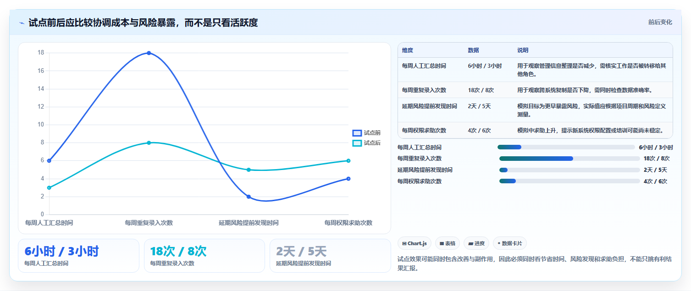691x291 pixels.
Task: Click x-axis label 延期风险提前发现时间
Action: [249, 223]
